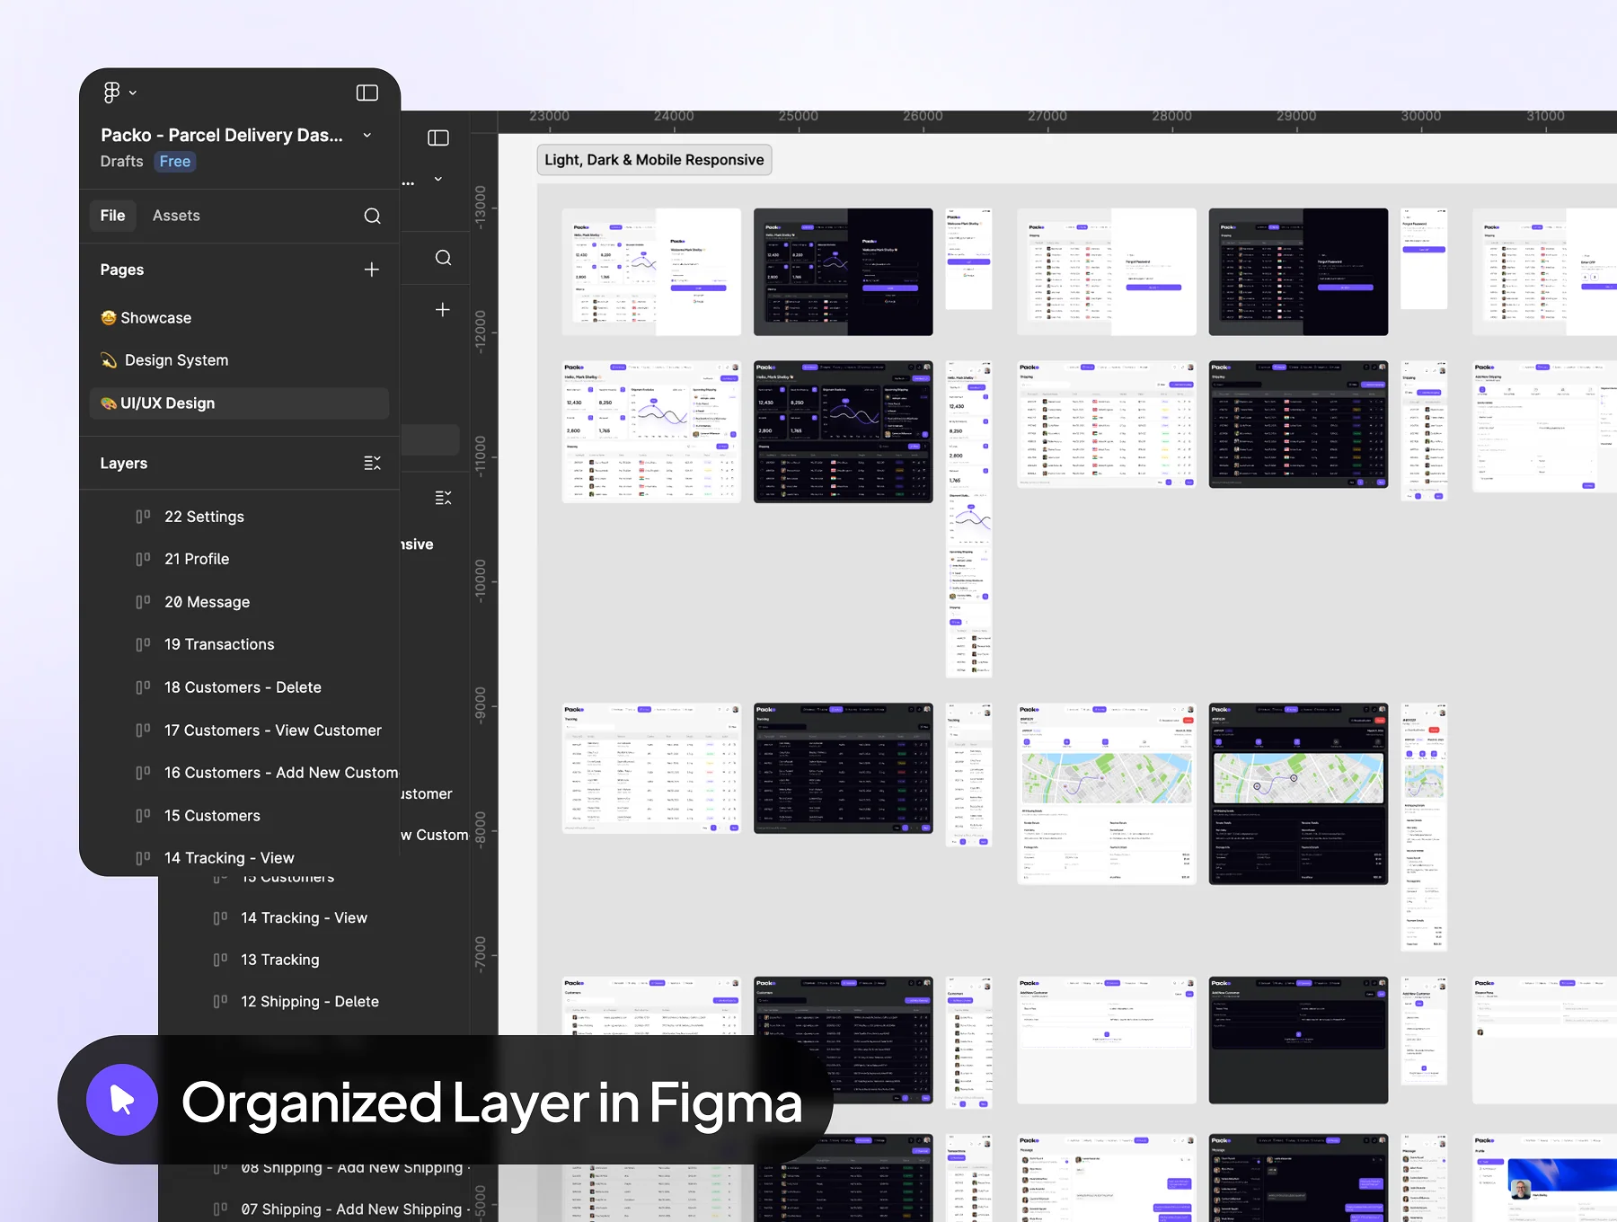Click the Pages section header
This screenshot has height=1222, width=1617.
[122, 270]
